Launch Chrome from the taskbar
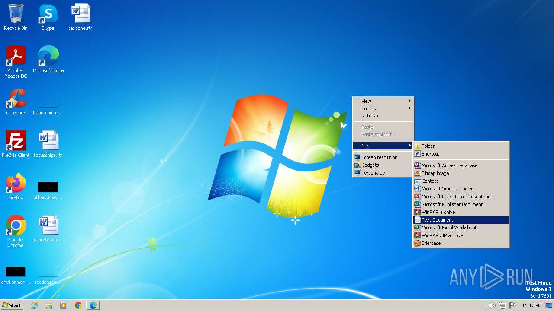The image size is (554, 311). [x=78, y=305]
